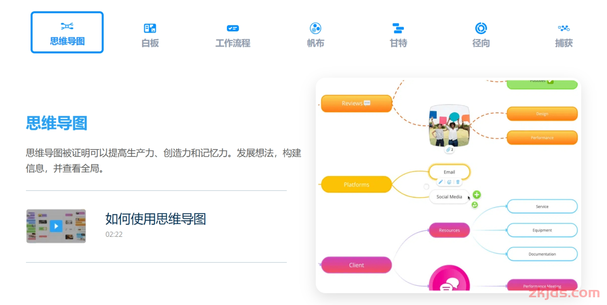
Task: Click the small empty circle left of Social Media
Action: tap(426, 186)
